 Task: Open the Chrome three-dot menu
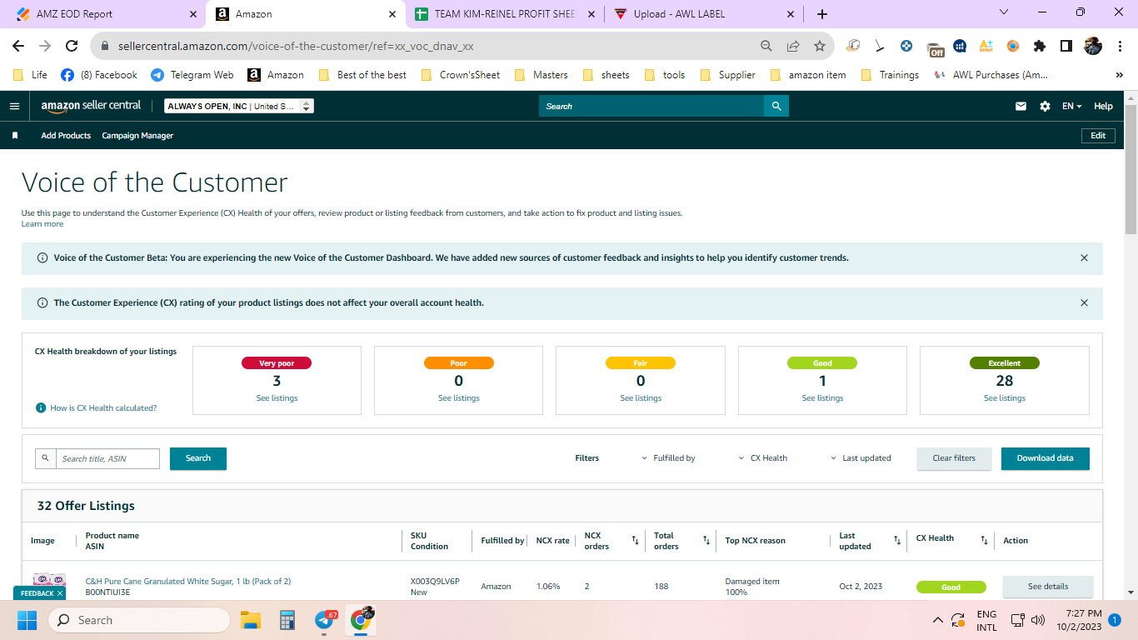pos(1119,46)
